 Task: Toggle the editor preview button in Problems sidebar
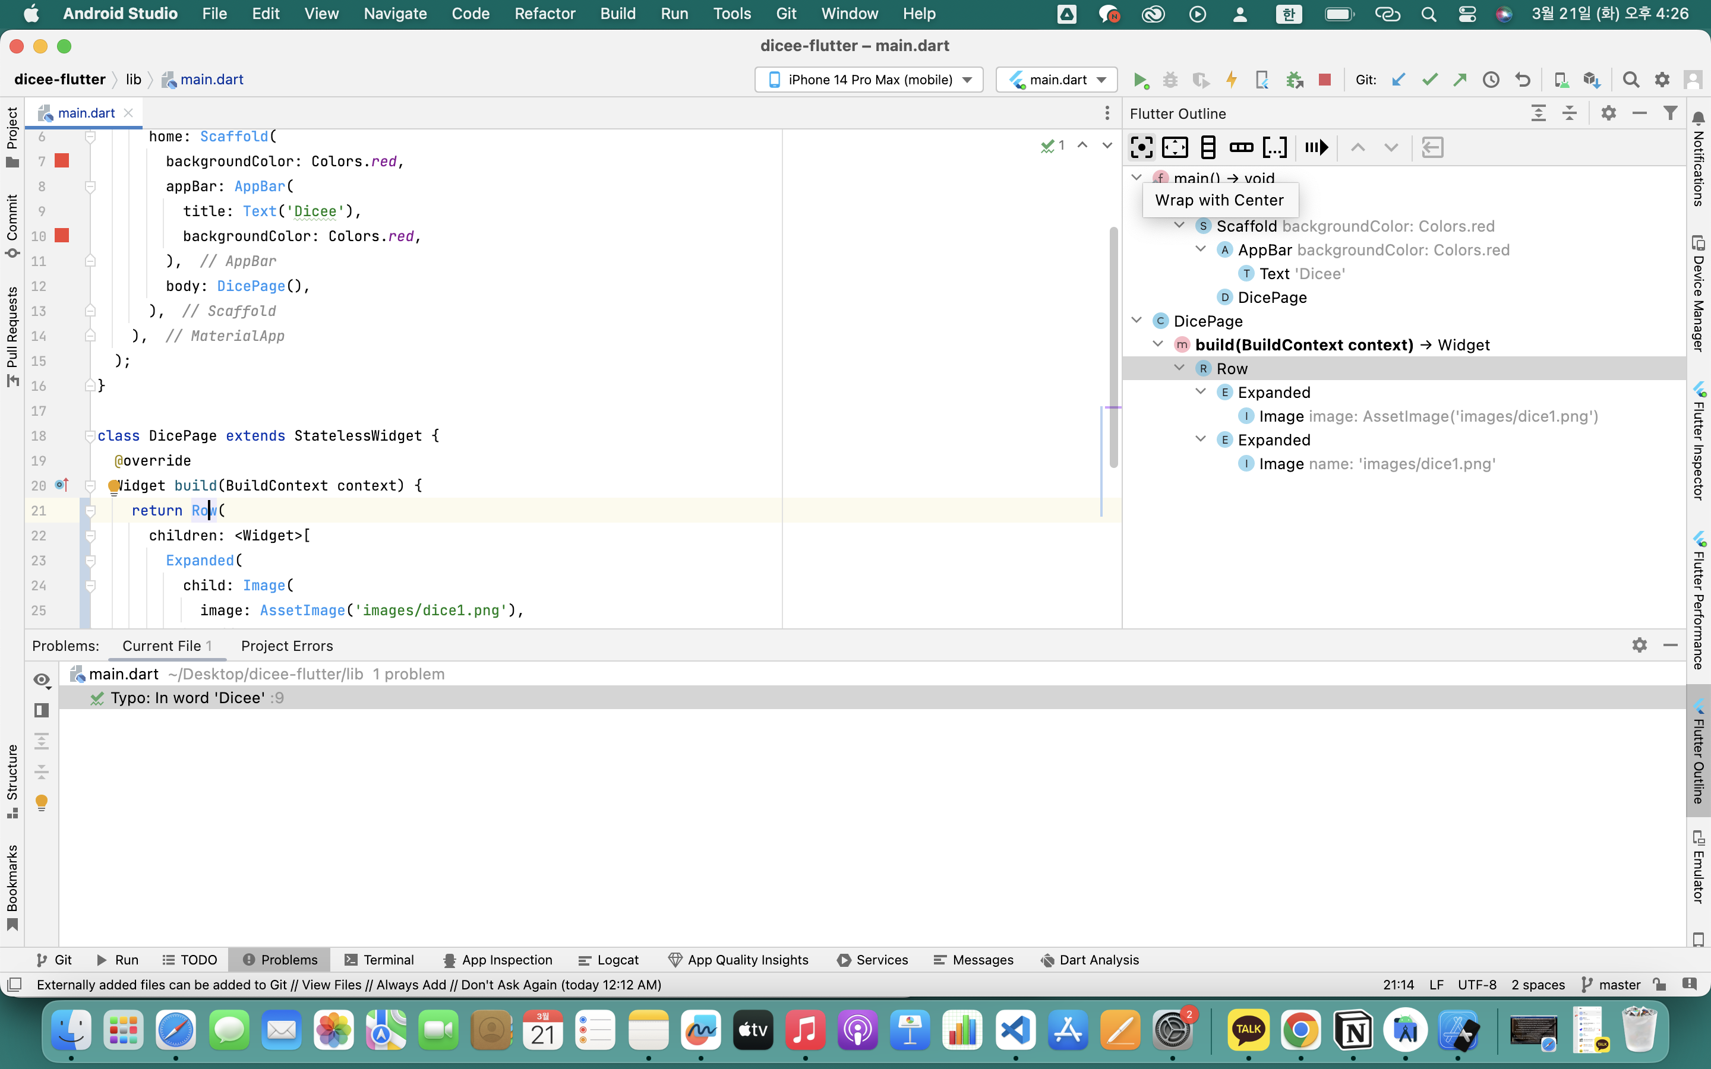(42, 710)
